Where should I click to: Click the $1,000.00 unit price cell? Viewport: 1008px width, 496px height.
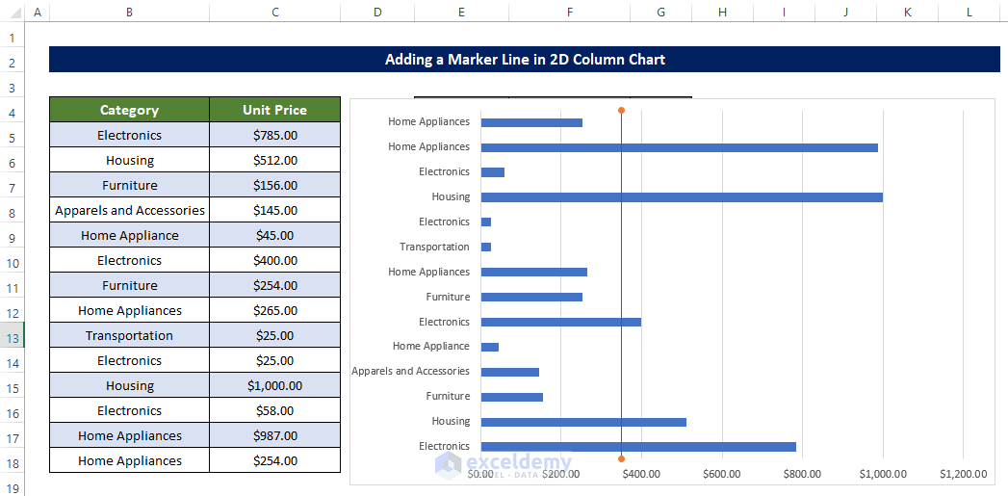click(x=275, y=386)
